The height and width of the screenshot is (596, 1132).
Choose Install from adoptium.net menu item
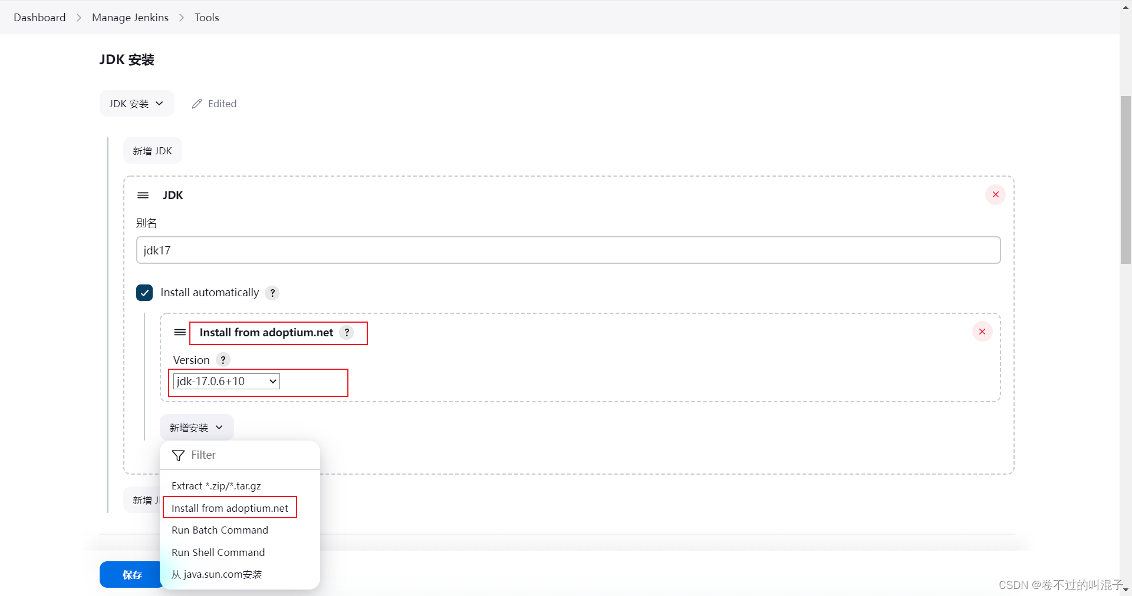(x=240, y=508)
